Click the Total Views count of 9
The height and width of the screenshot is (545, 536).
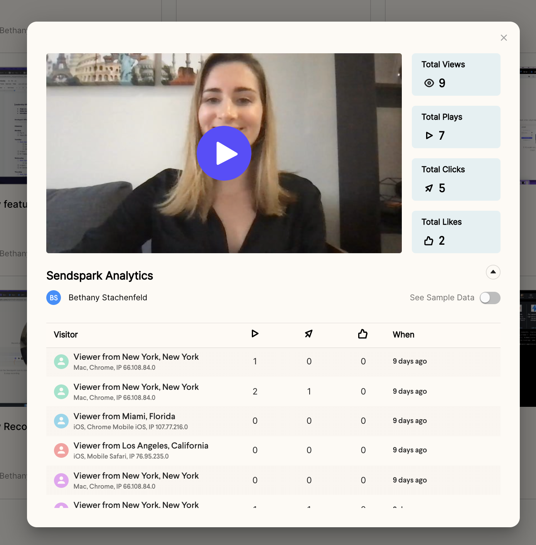coord(442,83)
